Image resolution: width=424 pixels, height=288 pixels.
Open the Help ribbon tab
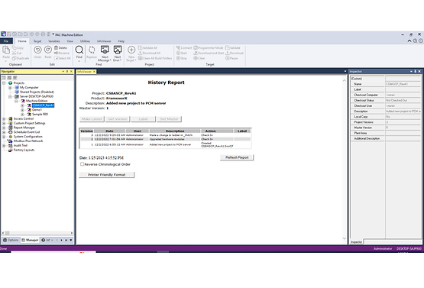[x=121, y=41]
